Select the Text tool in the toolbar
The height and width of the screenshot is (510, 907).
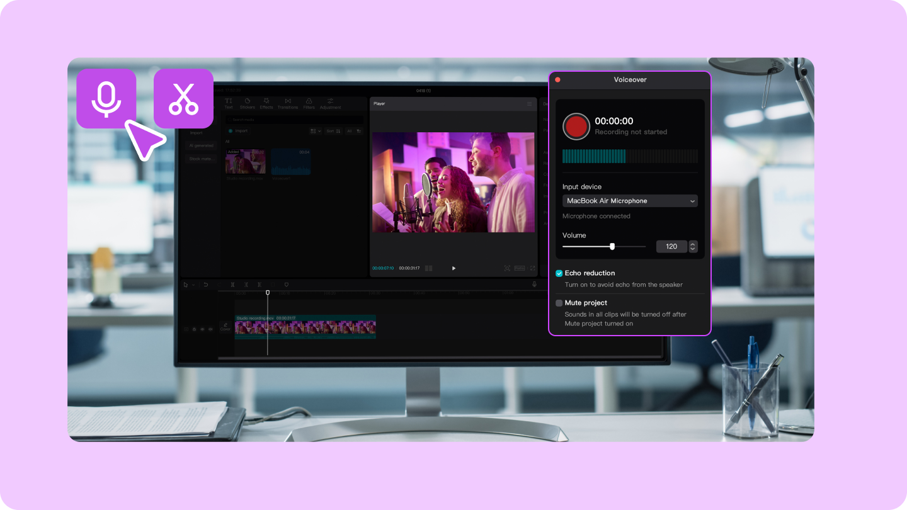pyautogui.click(x=229, y=104)
